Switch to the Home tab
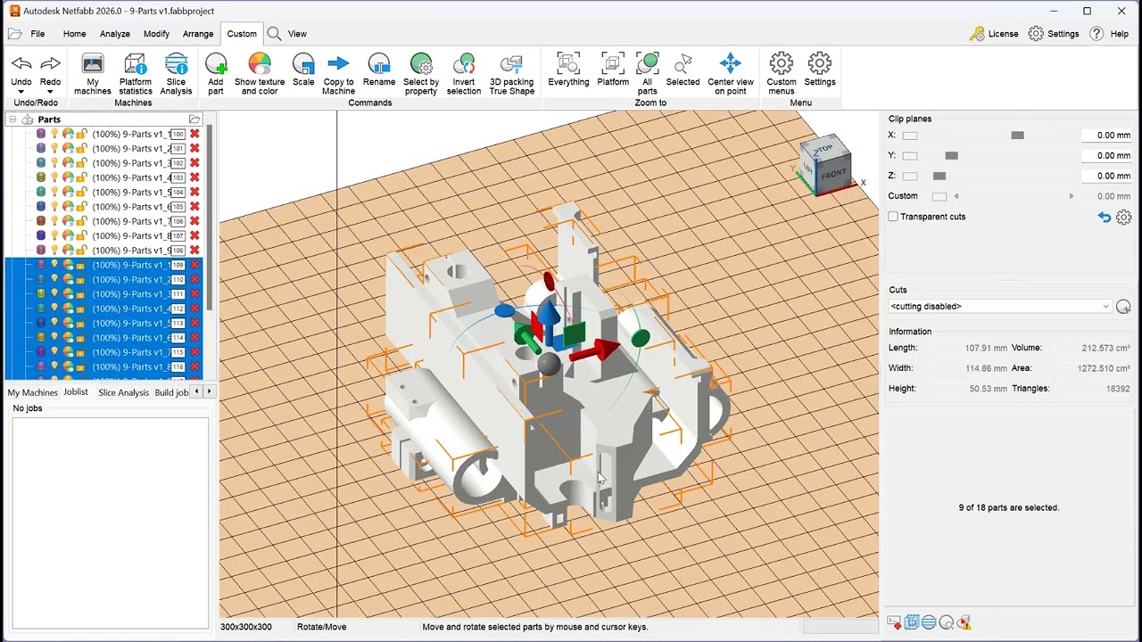The width and height of the screenshot is (1142, 642). [x=75, y=34]
